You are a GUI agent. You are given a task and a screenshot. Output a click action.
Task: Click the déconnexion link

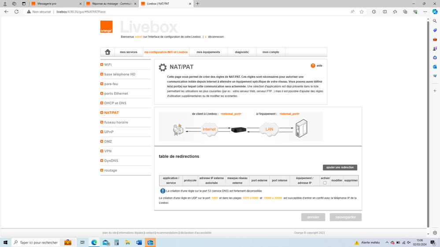click(x=216, y=37)
